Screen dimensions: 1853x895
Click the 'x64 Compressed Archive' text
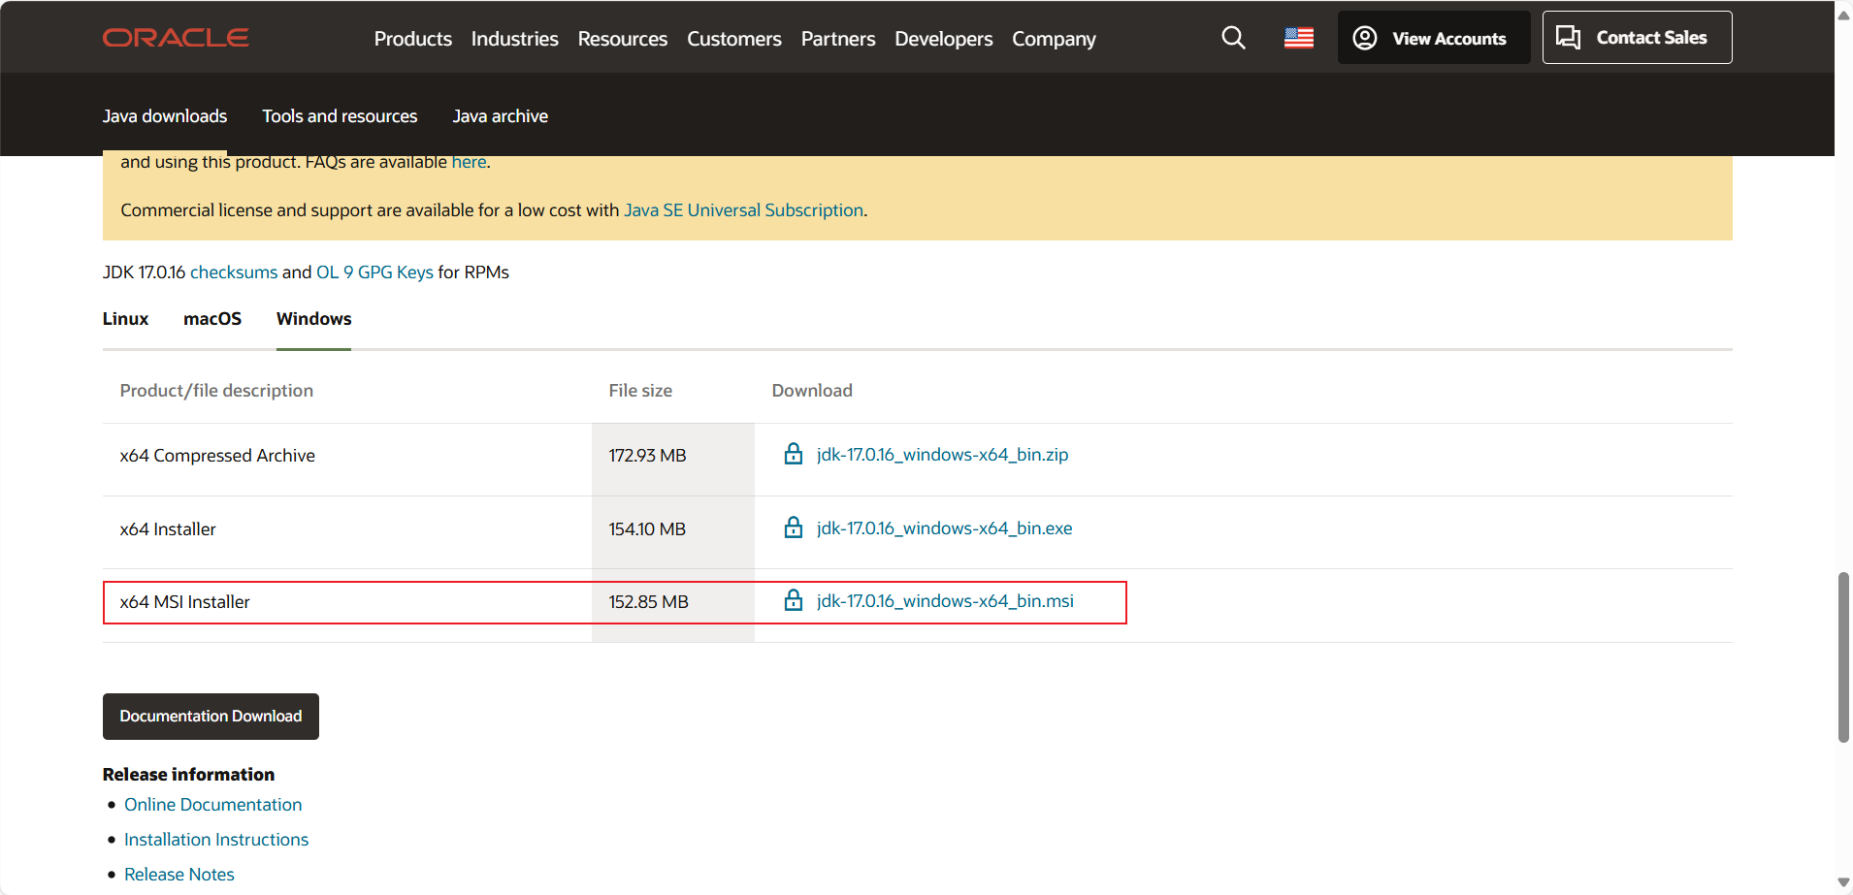[x=217, y=456]
